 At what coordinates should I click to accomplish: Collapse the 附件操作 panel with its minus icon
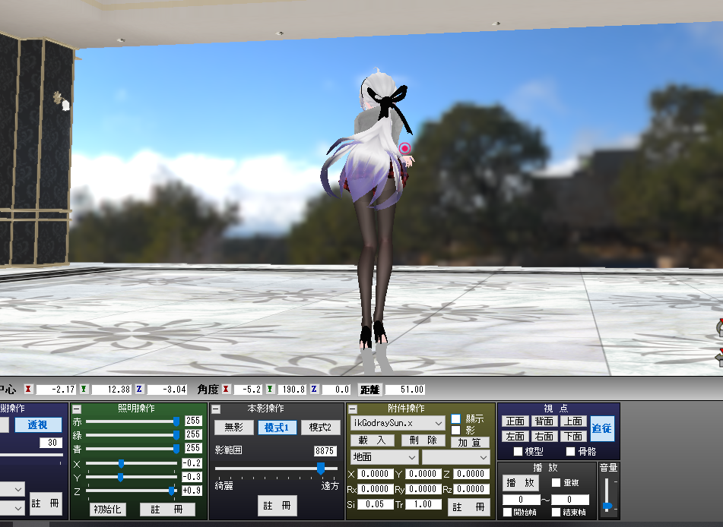352,409
